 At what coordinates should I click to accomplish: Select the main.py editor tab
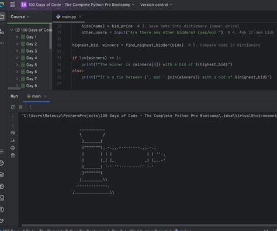click(x=69, y=17)
